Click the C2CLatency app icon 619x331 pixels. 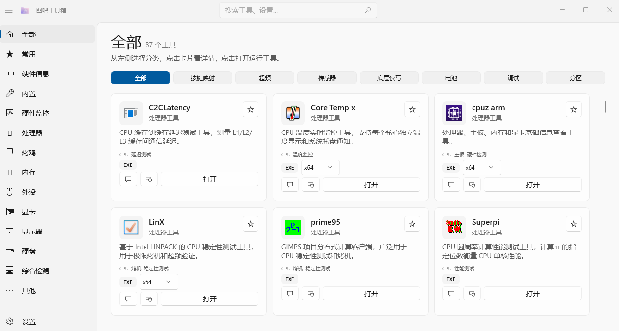(x=131, y=113)
